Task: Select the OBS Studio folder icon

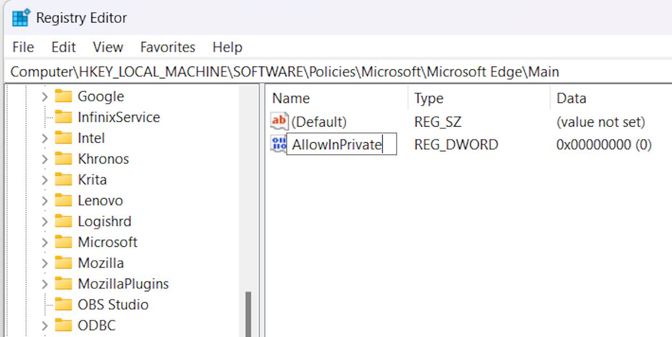Action: coord(63,305)
